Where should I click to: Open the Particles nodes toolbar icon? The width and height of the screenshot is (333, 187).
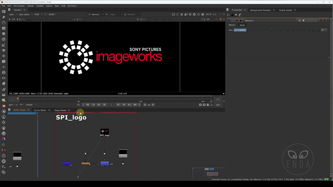[x=4, y=67]
